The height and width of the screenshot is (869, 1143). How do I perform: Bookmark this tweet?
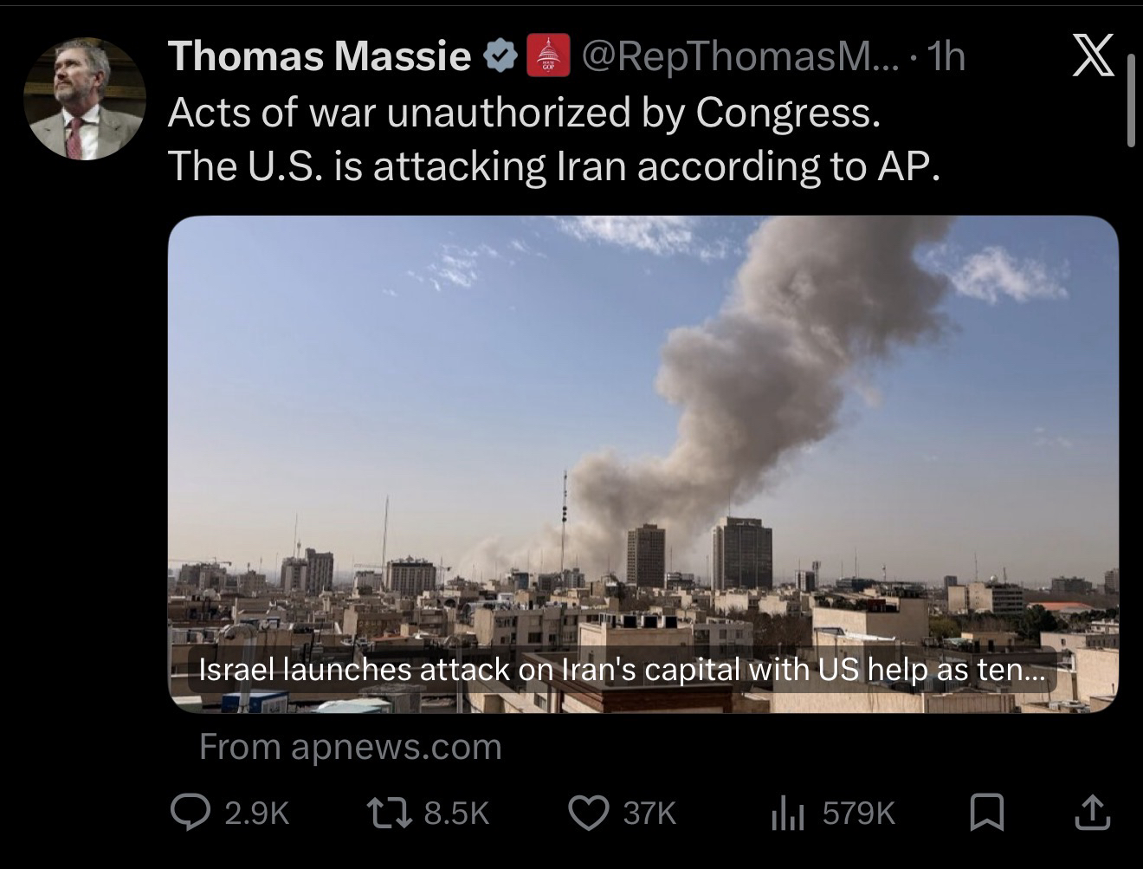[x=986, y=813]
